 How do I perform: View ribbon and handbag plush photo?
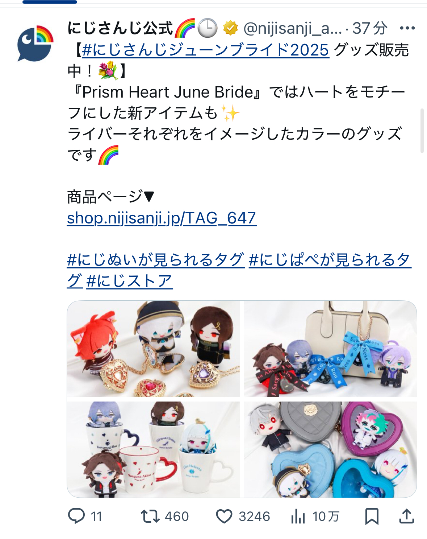pyautogui.click(x=330, y=349)
